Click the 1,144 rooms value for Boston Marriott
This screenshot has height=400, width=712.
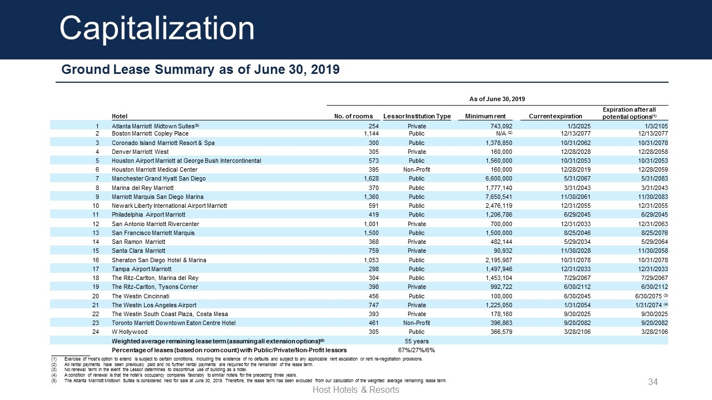tap(371, 133)
